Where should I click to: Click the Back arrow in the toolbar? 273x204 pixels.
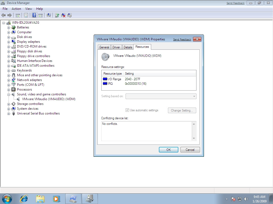pyautogui.click(x=3, y=15)
